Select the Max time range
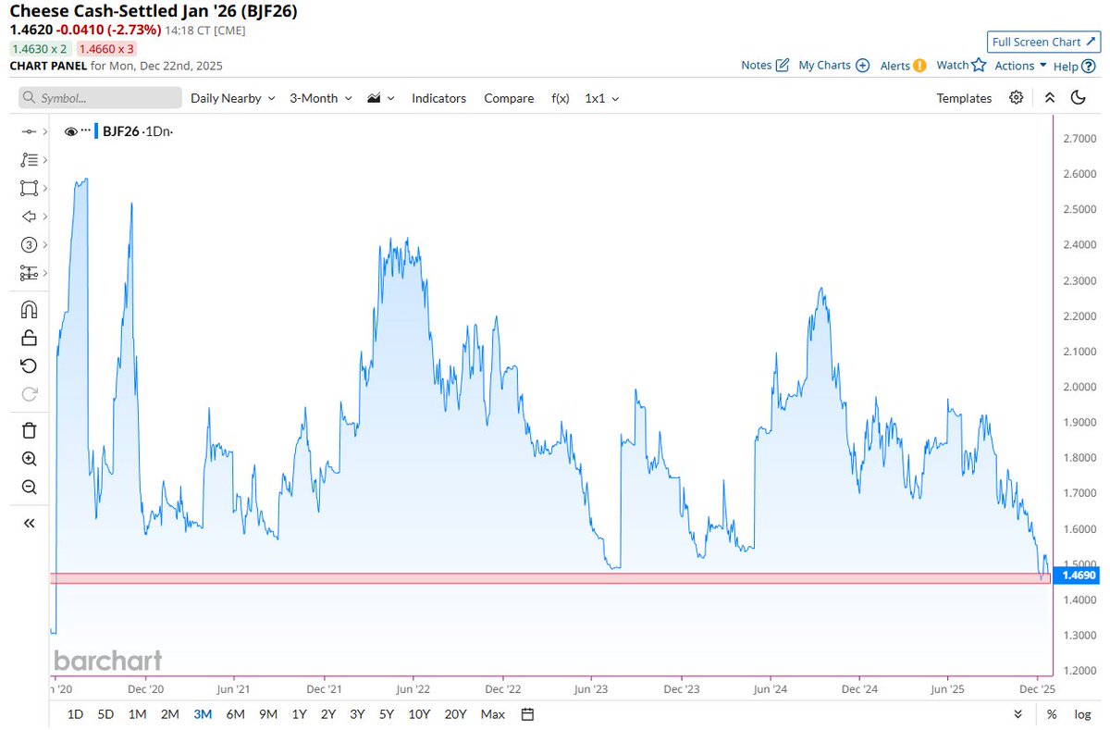The height and width of the screenshot is (730, 1110). (x=493, y=714)
